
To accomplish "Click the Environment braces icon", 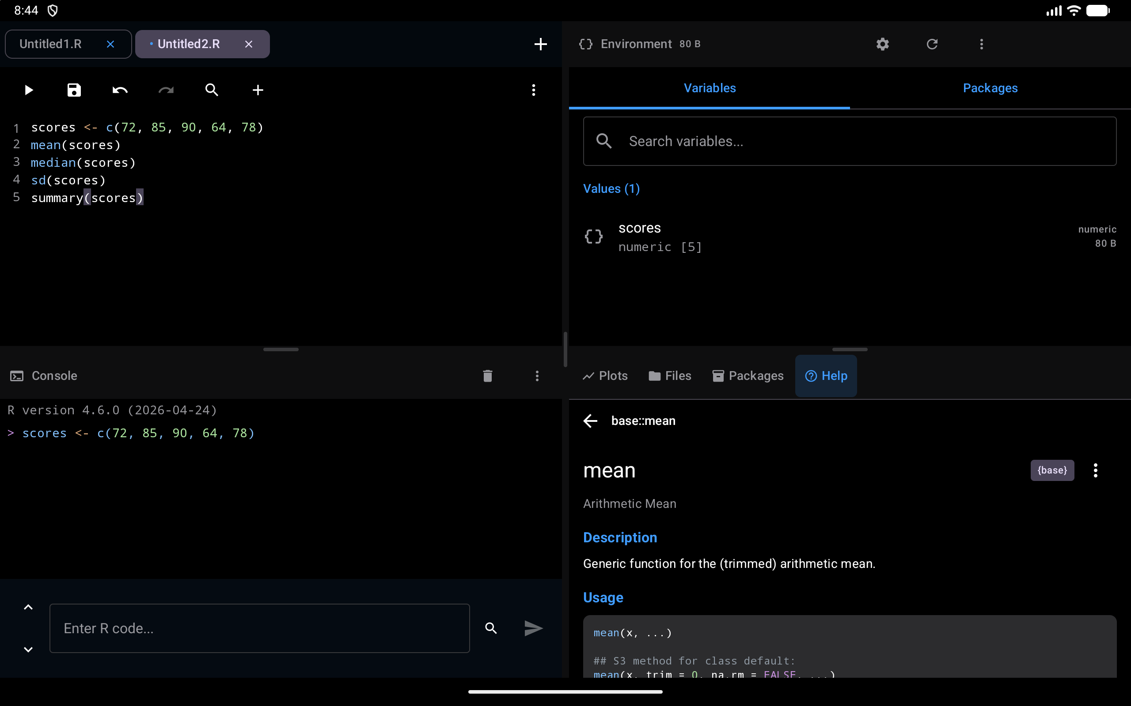I will 585,45.
